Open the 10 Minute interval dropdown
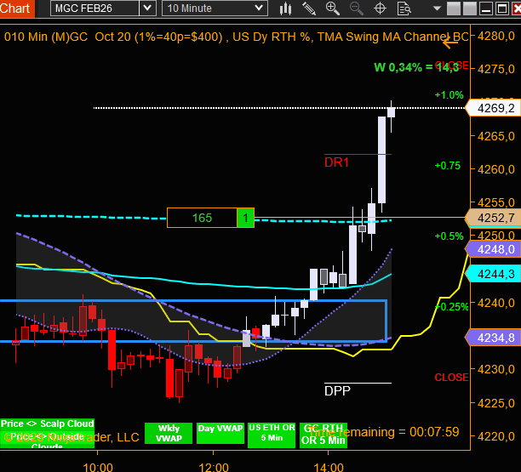Viewport: 521px width, 472px height. point(215,8)
